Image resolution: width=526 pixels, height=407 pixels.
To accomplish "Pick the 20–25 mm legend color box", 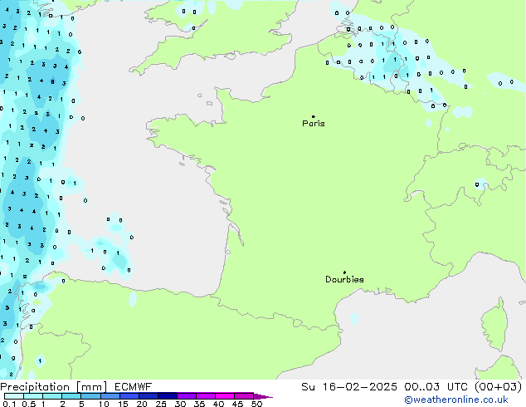I will coord(149,396).
